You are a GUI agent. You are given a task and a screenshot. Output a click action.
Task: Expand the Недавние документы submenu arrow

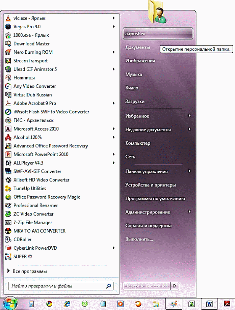click(x=190, y=129)
